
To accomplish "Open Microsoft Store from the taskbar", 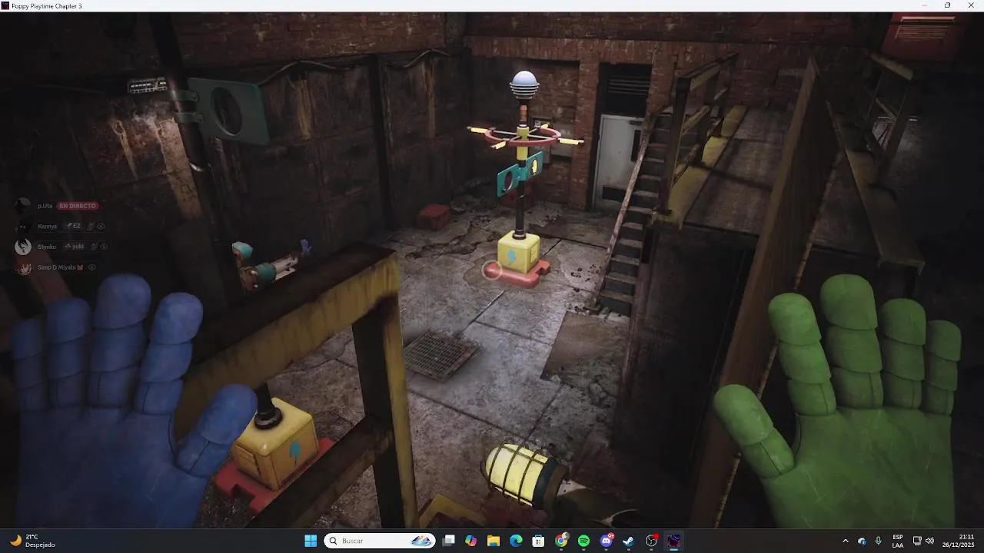I will [x=539, y=541].
